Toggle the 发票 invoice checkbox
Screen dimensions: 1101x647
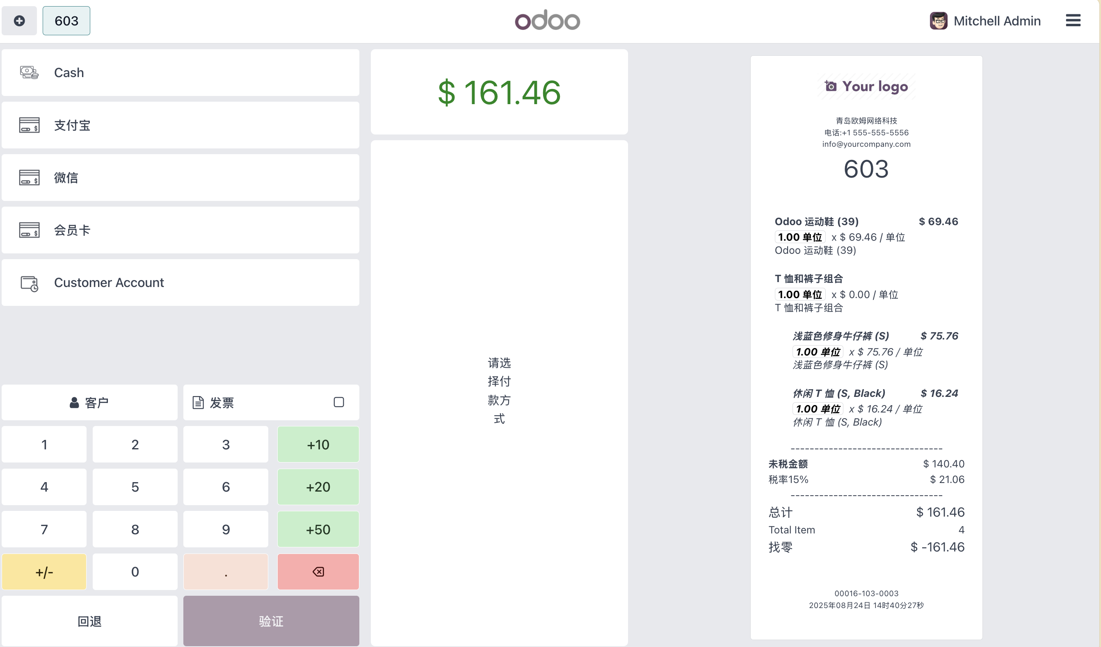click(x=338, y=402)
